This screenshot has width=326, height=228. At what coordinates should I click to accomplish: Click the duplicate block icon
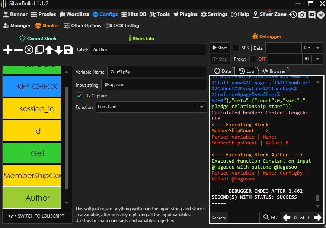39,50
